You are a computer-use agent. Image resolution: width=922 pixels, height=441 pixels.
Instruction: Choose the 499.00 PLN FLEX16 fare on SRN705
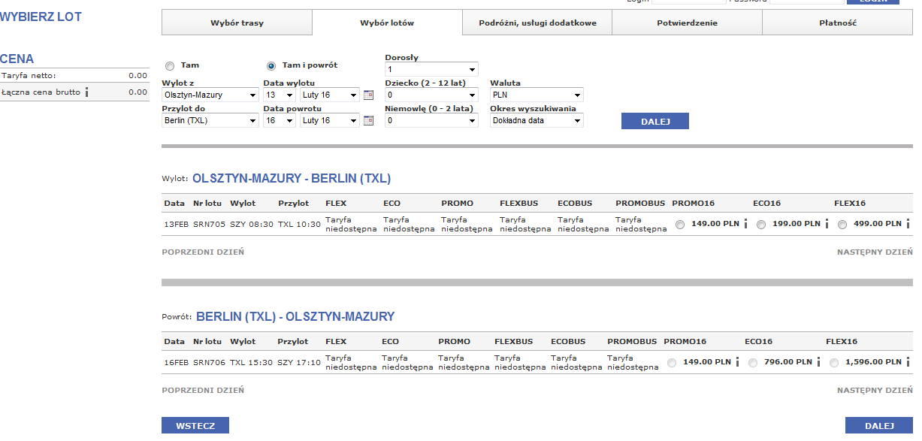coord(842,224)
